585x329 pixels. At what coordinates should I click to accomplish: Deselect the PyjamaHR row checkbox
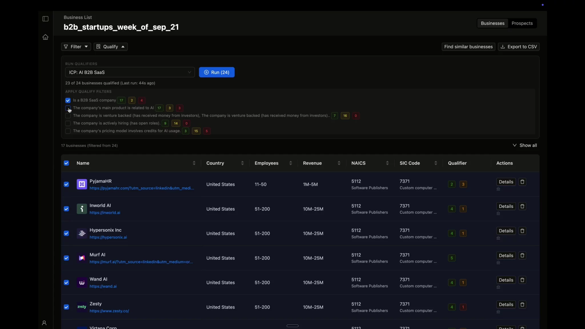coord(66,184)
